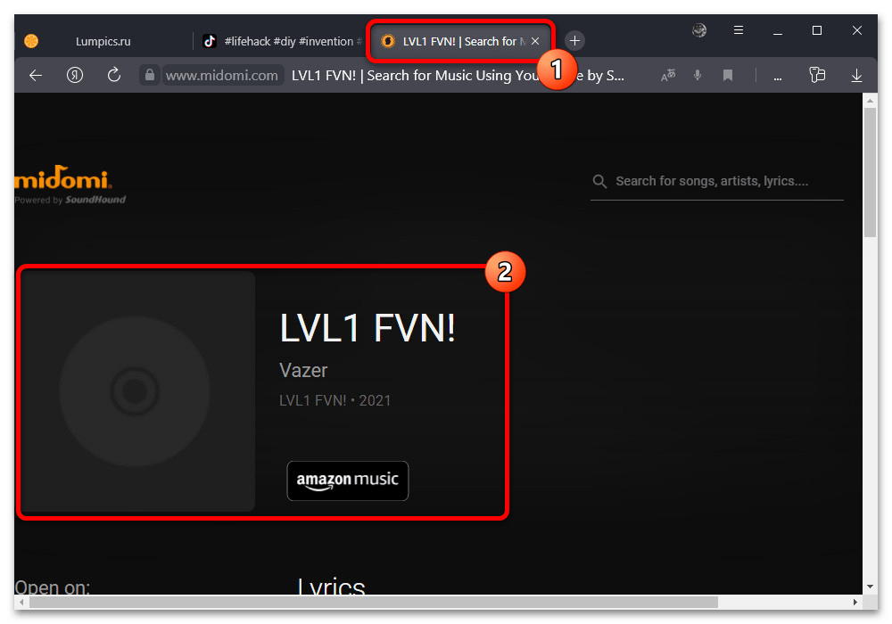Click the album info LVL1 FVN! • 2021
This screenshot has height=624, width=892.
335,400
